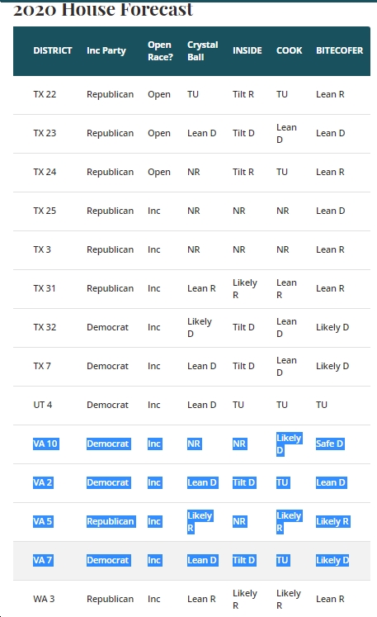The width and height of the screenshot is (377, 617).
Task: Click the DISTRICT column header
Action: click(53, 50)
